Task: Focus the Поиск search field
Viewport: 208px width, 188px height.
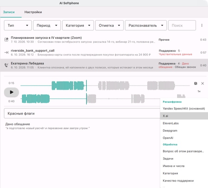Action: click(x=182, y=25)
